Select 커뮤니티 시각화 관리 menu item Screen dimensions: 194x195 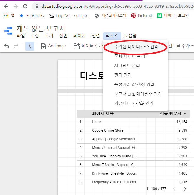point(135,103)
